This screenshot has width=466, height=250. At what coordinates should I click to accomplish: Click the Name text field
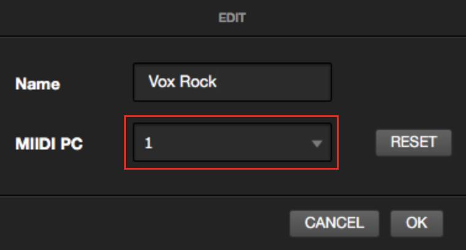coord(232,82)
